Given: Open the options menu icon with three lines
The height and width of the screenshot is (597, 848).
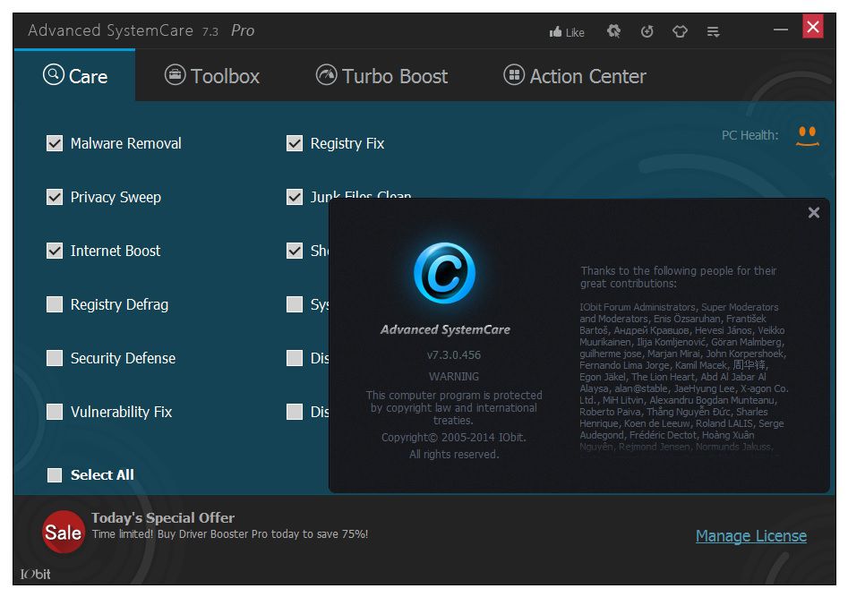Looking at the screenshot, I should click(x=713, y=32).
